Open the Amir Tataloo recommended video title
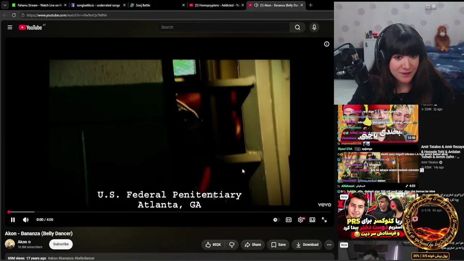The image size is (464, 261). (x=442, y=152)
